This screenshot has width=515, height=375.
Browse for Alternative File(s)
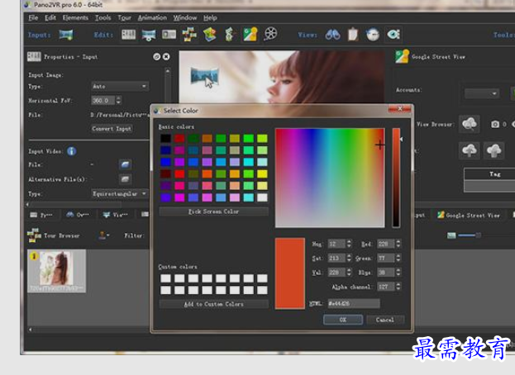point(125,179)
